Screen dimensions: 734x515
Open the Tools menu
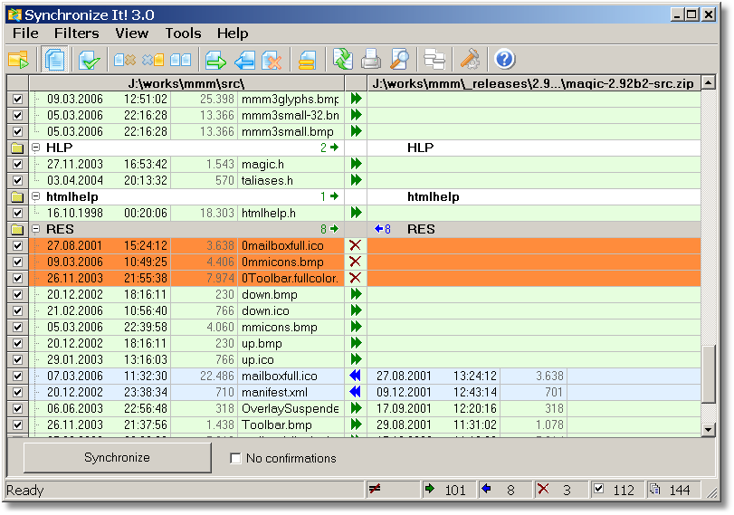[183, 33]
